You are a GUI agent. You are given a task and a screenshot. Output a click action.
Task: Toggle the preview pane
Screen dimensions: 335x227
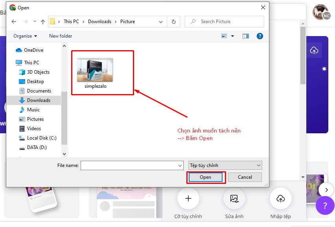point(246,36)
